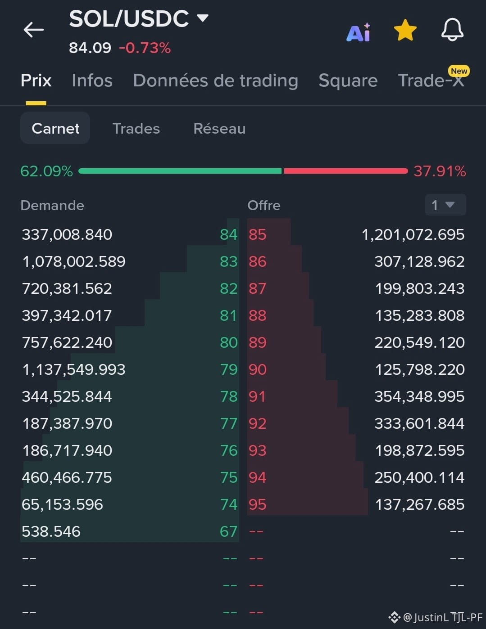Switch to the Prix tab
This screenshot has width=486, height=629.
(36, 81)
